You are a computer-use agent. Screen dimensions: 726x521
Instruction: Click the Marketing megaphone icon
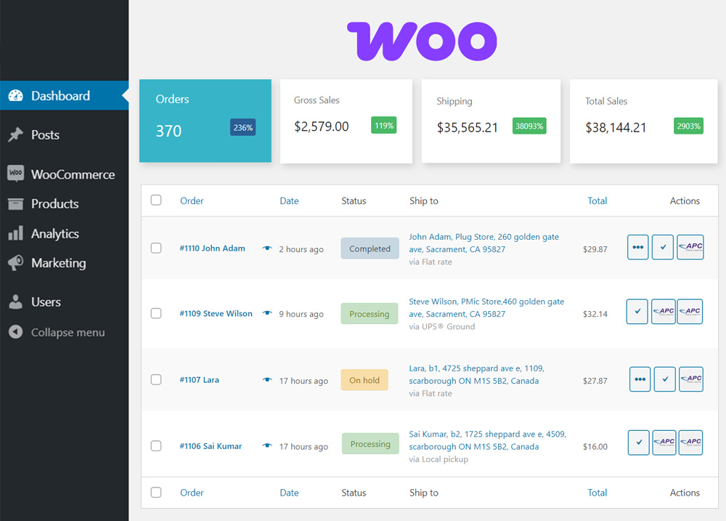click(x=14, y=263)
